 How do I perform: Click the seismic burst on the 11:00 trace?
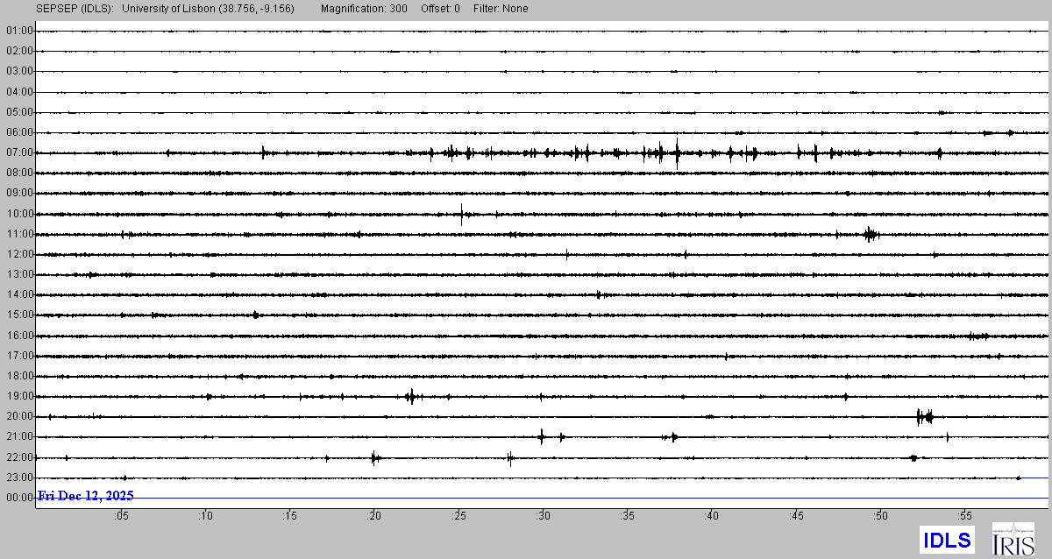point(870,234)
